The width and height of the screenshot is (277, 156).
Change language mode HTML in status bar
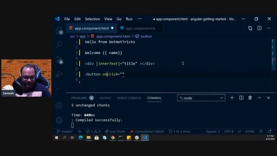point(250,131)
